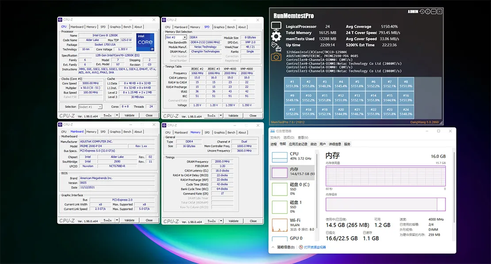The width and height of the screenshot is (491, 264).
Task: Open the info icon in RunMemtestPro title bar
Action: 428,11
